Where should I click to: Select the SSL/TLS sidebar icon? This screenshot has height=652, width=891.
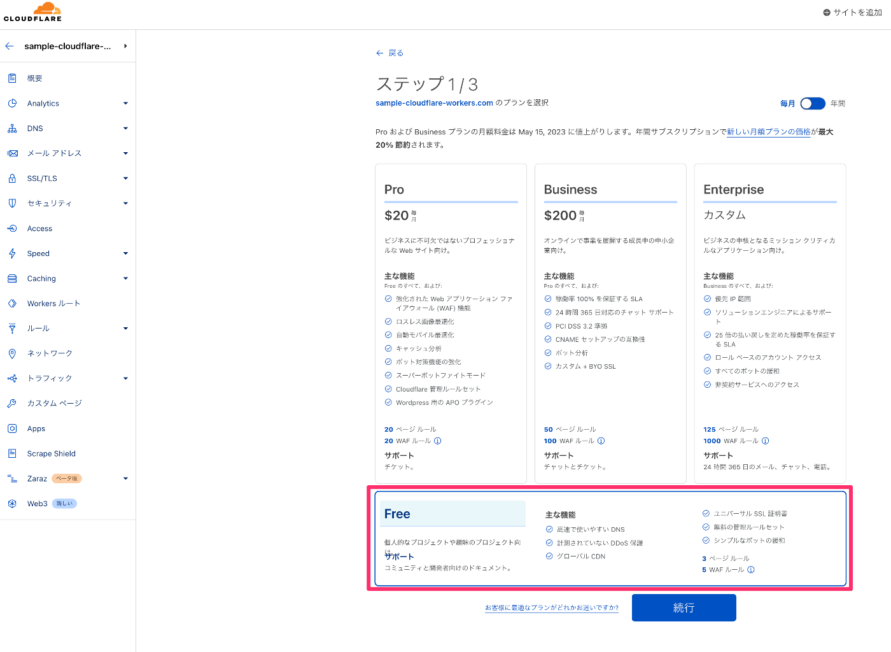[x=12, y=178]
